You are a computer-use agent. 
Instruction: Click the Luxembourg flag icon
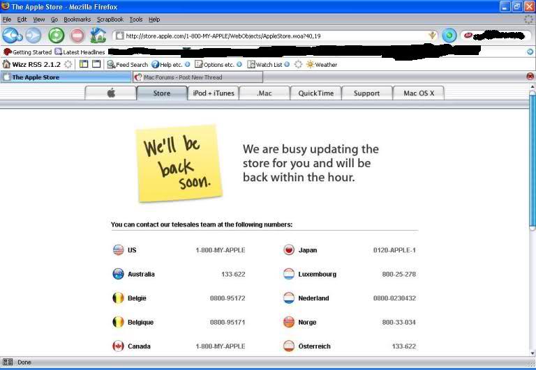pos(289,274)
